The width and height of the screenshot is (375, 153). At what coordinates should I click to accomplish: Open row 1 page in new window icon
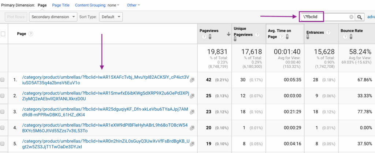(x=192, y=80)
